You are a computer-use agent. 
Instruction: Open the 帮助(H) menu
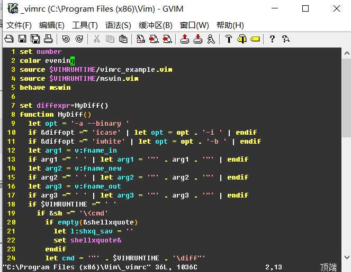click(230, 25)
